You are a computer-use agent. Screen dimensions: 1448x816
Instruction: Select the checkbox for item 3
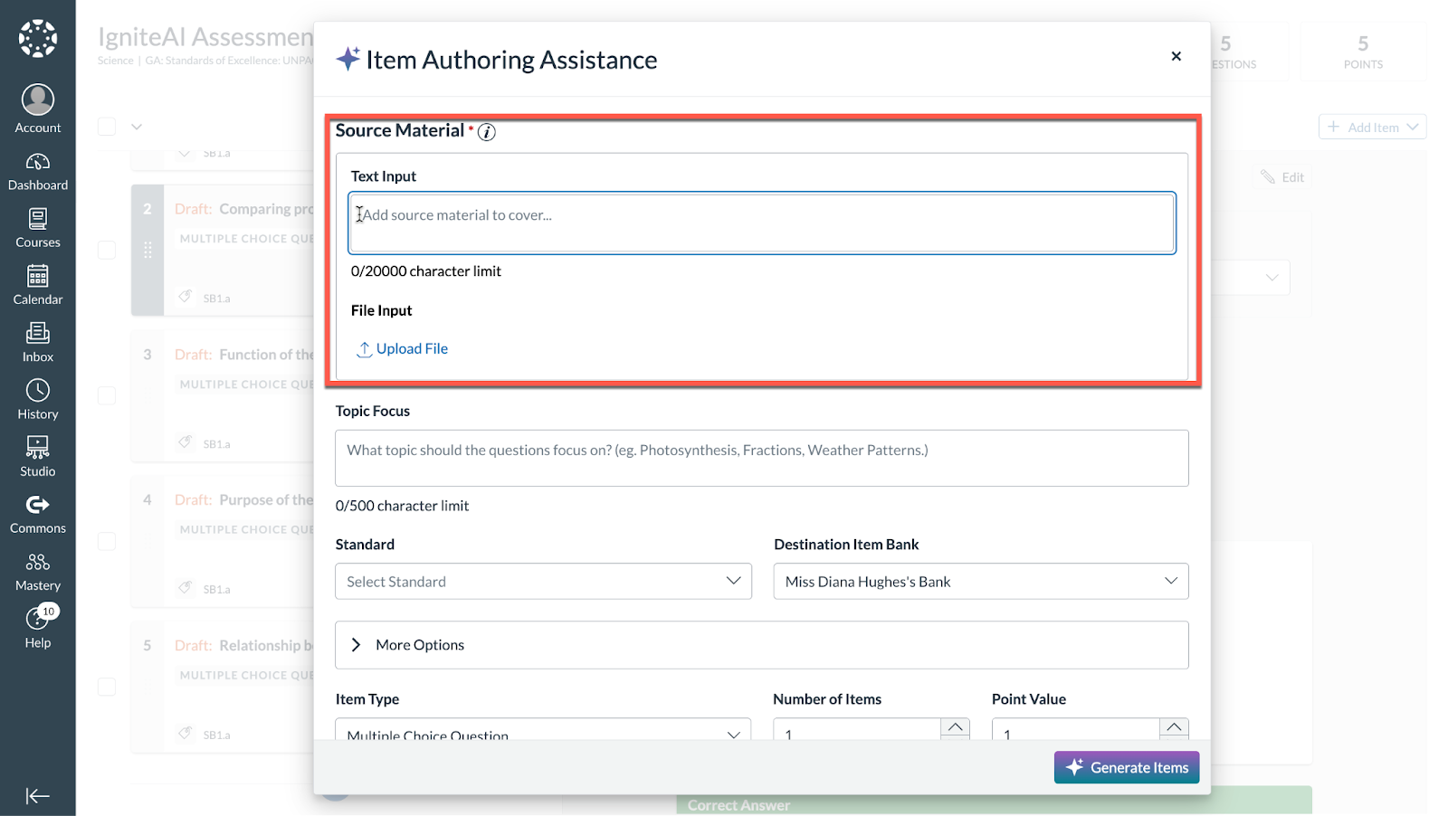pyautogui.click(x=107, y=395)
